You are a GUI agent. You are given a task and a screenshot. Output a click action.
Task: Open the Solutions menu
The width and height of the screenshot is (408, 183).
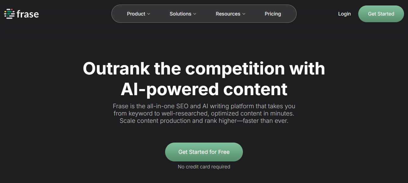point(180,14)
